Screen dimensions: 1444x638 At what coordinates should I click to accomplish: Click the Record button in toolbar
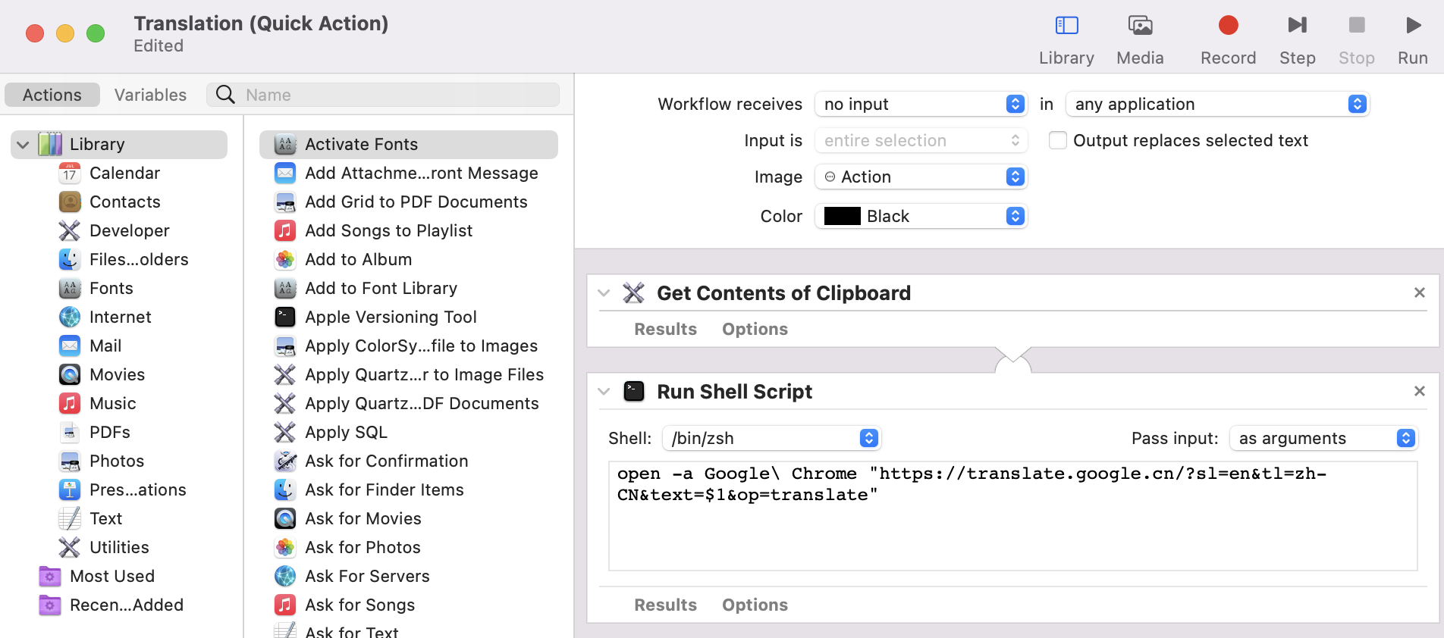[x=1228, y=26]
